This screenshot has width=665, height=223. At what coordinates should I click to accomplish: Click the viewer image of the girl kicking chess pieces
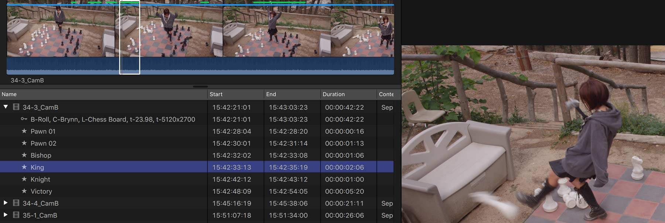click(x=533, y=134)
